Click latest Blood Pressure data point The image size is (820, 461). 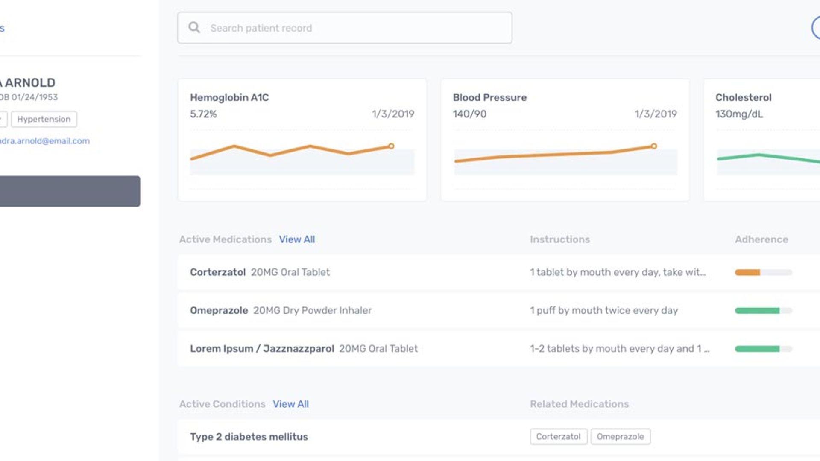pyautogui.click(x=654, y=146)
